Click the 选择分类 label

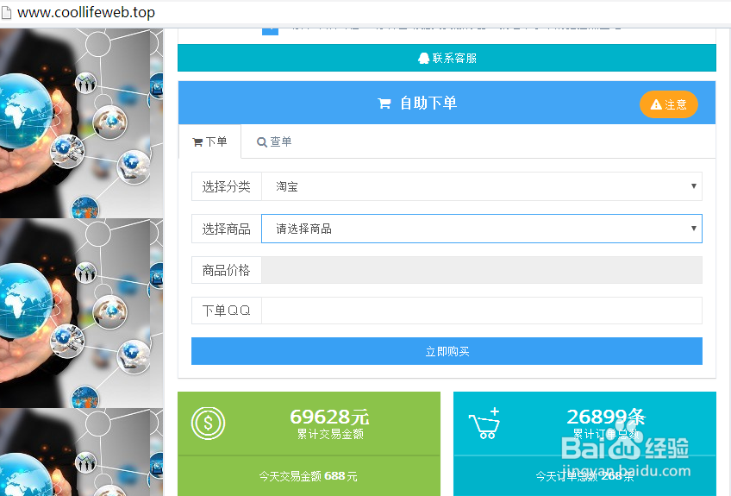click(226, 186)
